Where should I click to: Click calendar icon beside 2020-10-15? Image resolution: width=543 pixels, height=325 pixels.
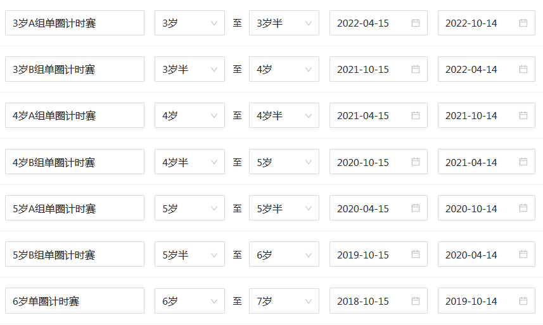tap(416, 162)
